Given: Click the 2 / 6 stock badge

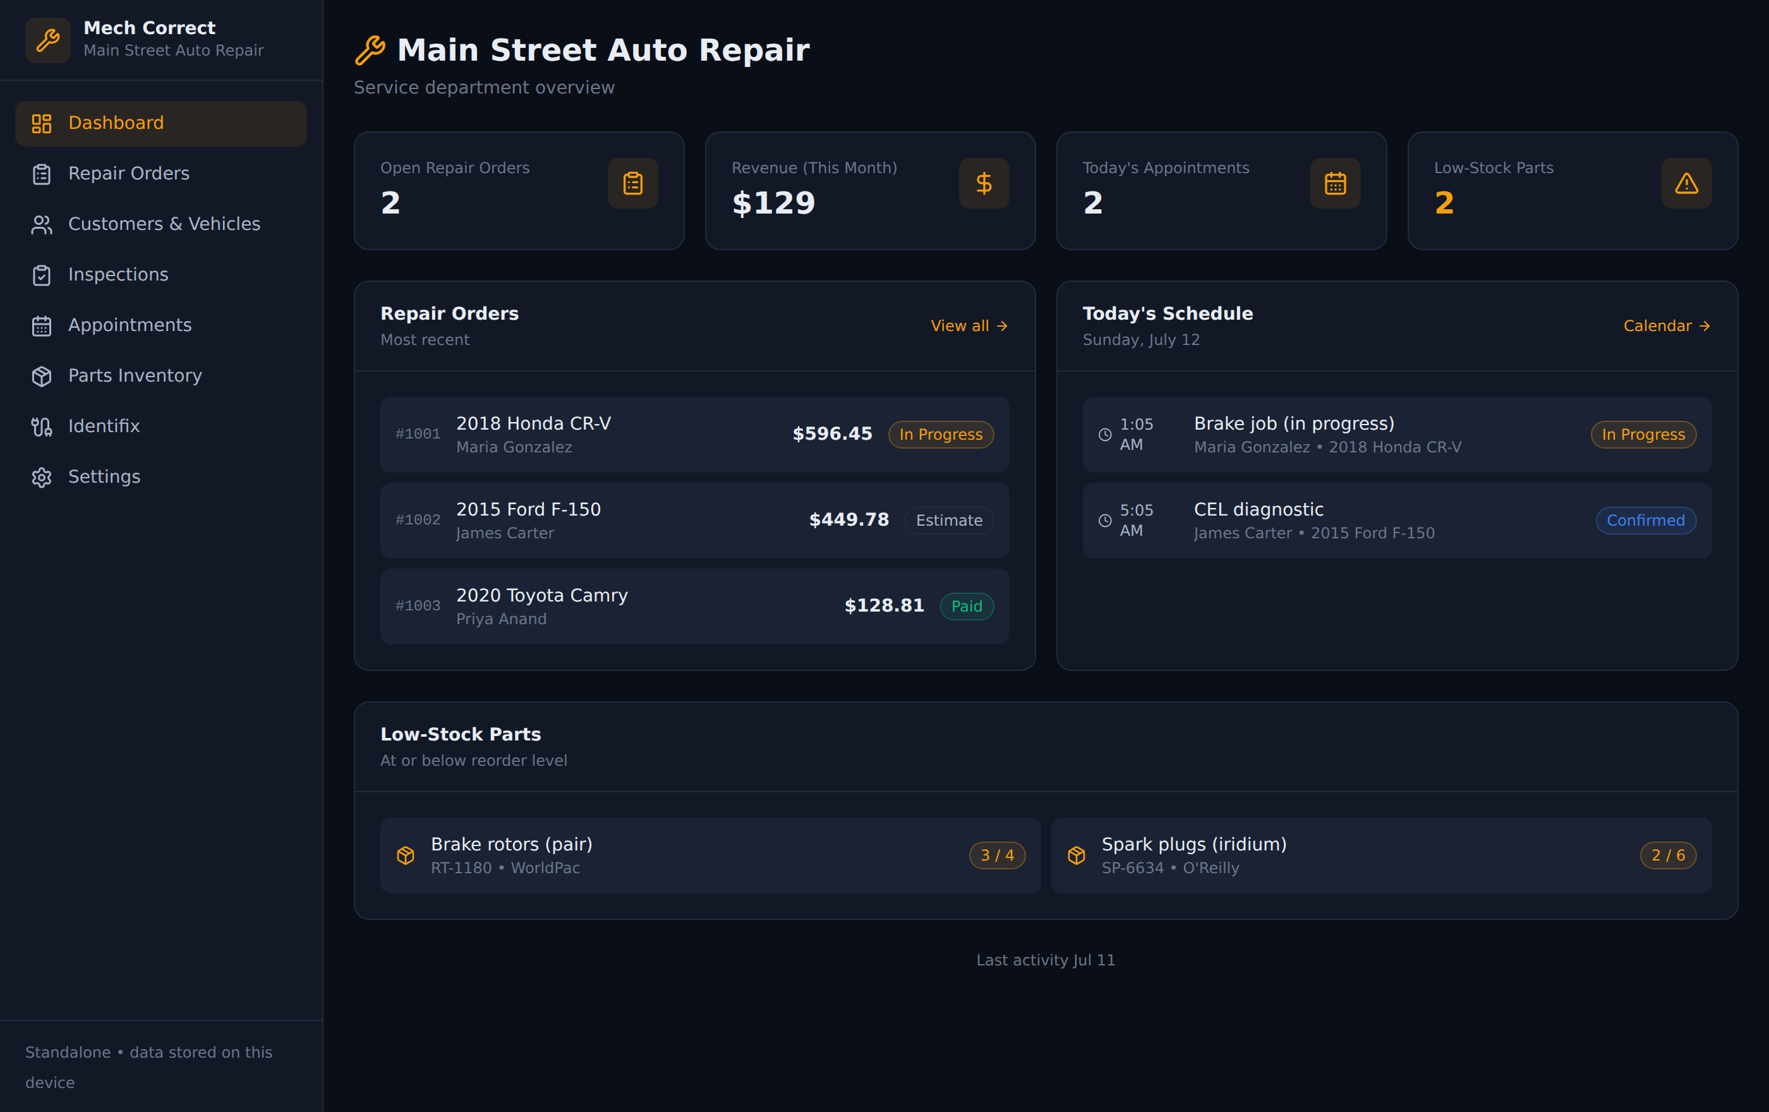Looking at the screenshot, I should 1668,855.
